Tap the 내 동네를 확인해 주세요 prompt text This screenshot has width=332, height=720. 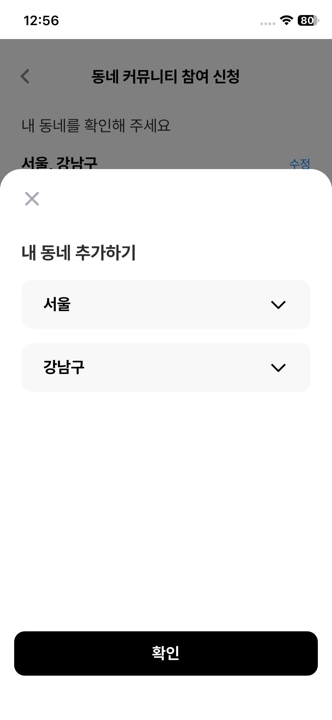(x=96, y=125)
